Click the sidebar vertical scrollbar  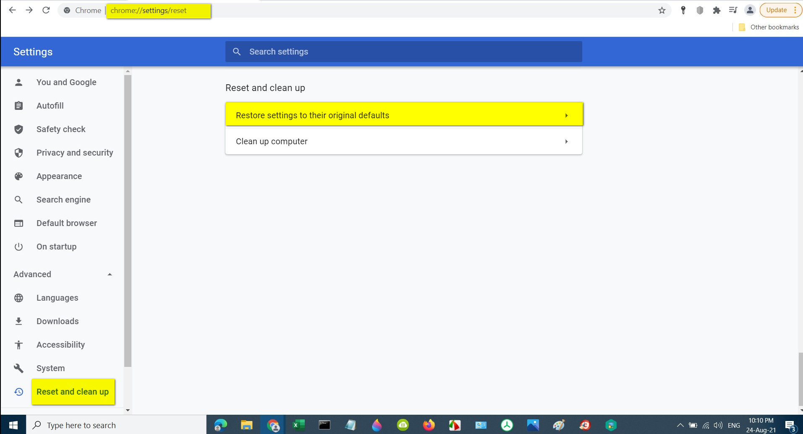pyautogui.click(x=128, y=221)
